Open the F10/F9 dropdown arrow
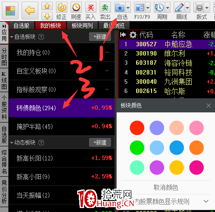The image size is (215, 212). 148,7
